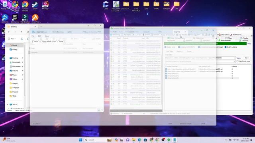The image size is (255, 143).
Task: Switch to the Timeline tab in Fiddler
Action: 244,38
